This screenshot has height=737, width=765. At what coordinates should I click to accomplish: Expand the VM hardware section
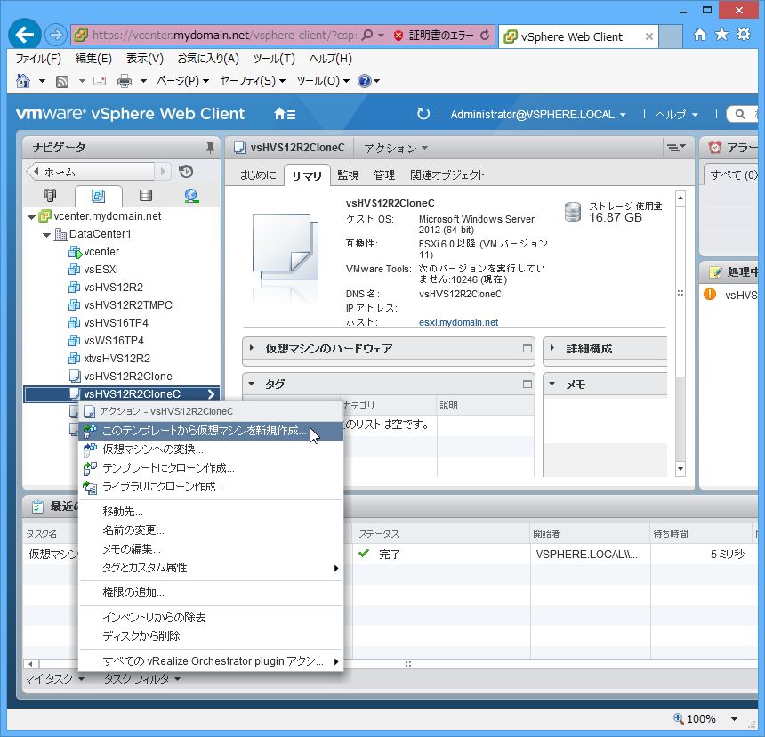[252, 348]
